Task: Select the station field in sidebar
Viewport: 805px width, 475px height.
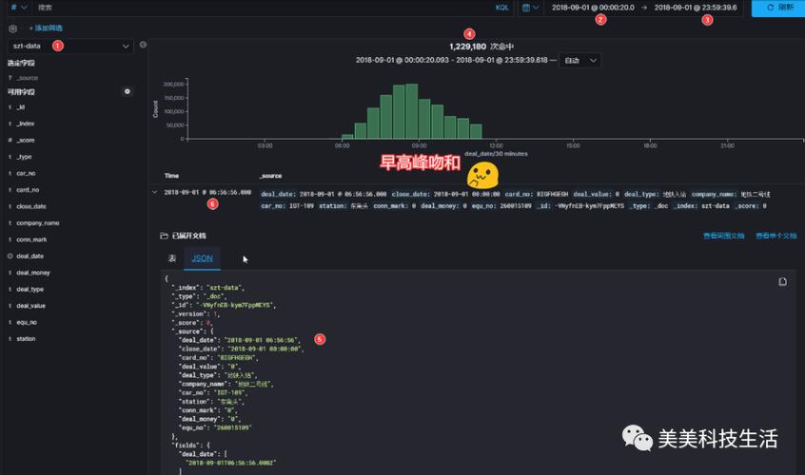Action: (27, 339)
